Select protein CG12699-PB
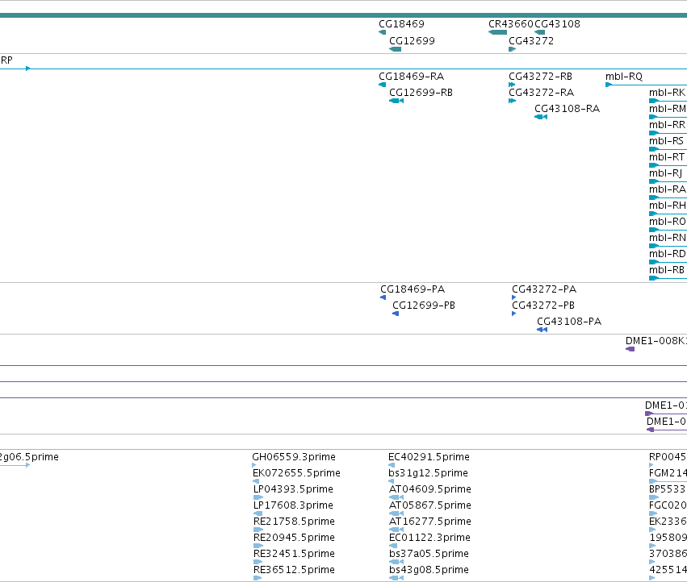Image resolution: width=687 pixels, height=582 pixels. 424,306
